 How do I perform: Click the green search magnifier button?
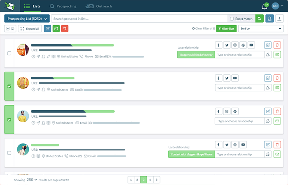pos(259,18)
